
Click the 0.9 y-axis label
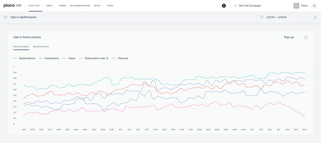15,72
